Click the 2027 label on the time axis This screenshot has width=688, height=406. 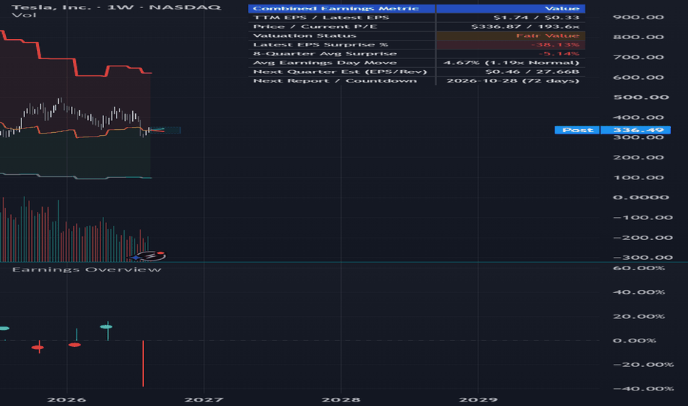click(x=204, y=399)
